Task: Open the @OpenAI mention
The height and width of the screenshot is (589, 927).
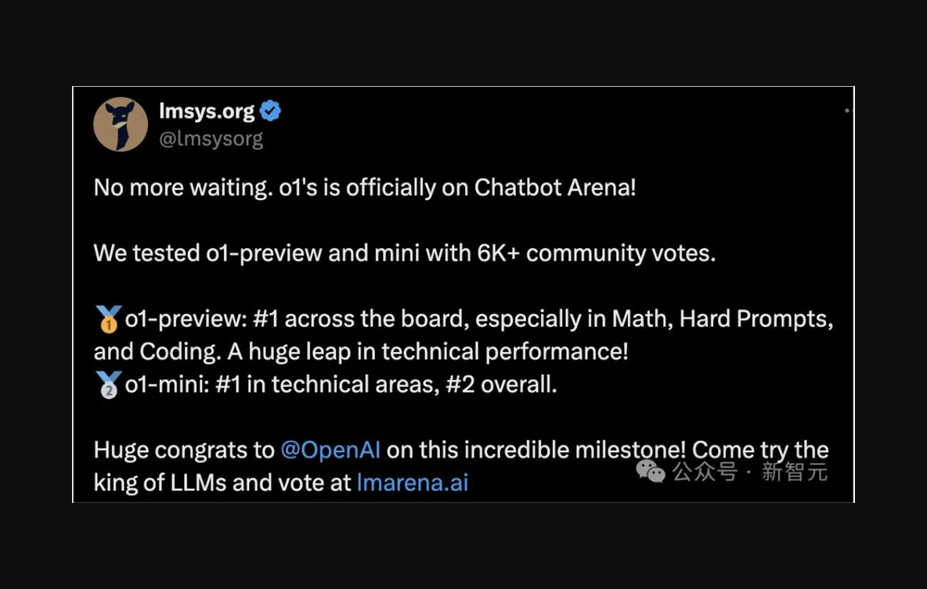Action: coord(330,450)
